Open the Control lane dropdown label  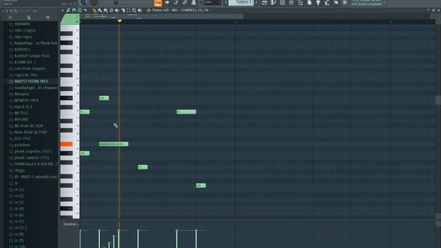tap(70, 224)
